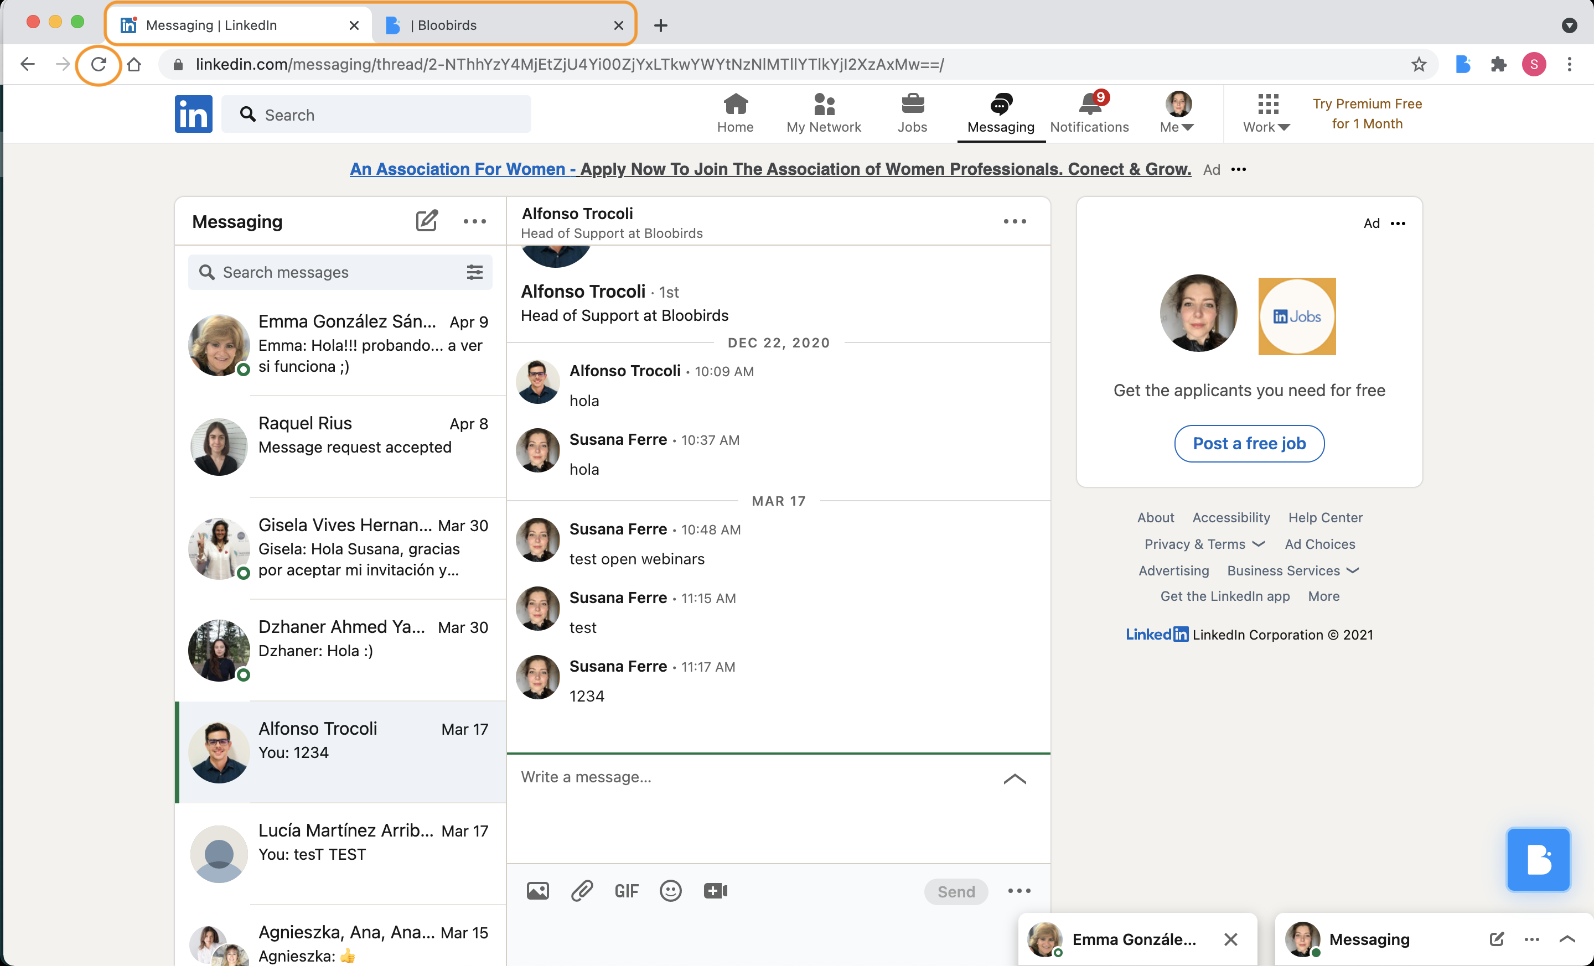This screenshot has width=1594, height=966.
Task: Start a video meeting from message toolbar
Action: [715, 891]
